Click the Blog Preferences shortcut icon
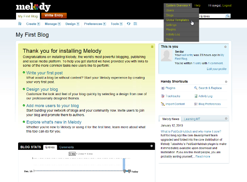The width and height of the screenshot is (247, 182). [196, 104]
